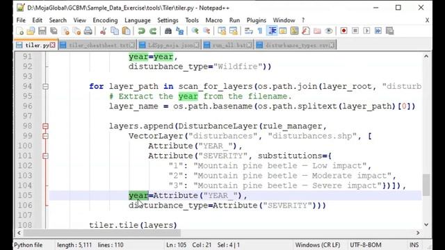Zoom in using the toolbar magnifier icon
This screenshot has width=445, height=250.
coord(195,31)
